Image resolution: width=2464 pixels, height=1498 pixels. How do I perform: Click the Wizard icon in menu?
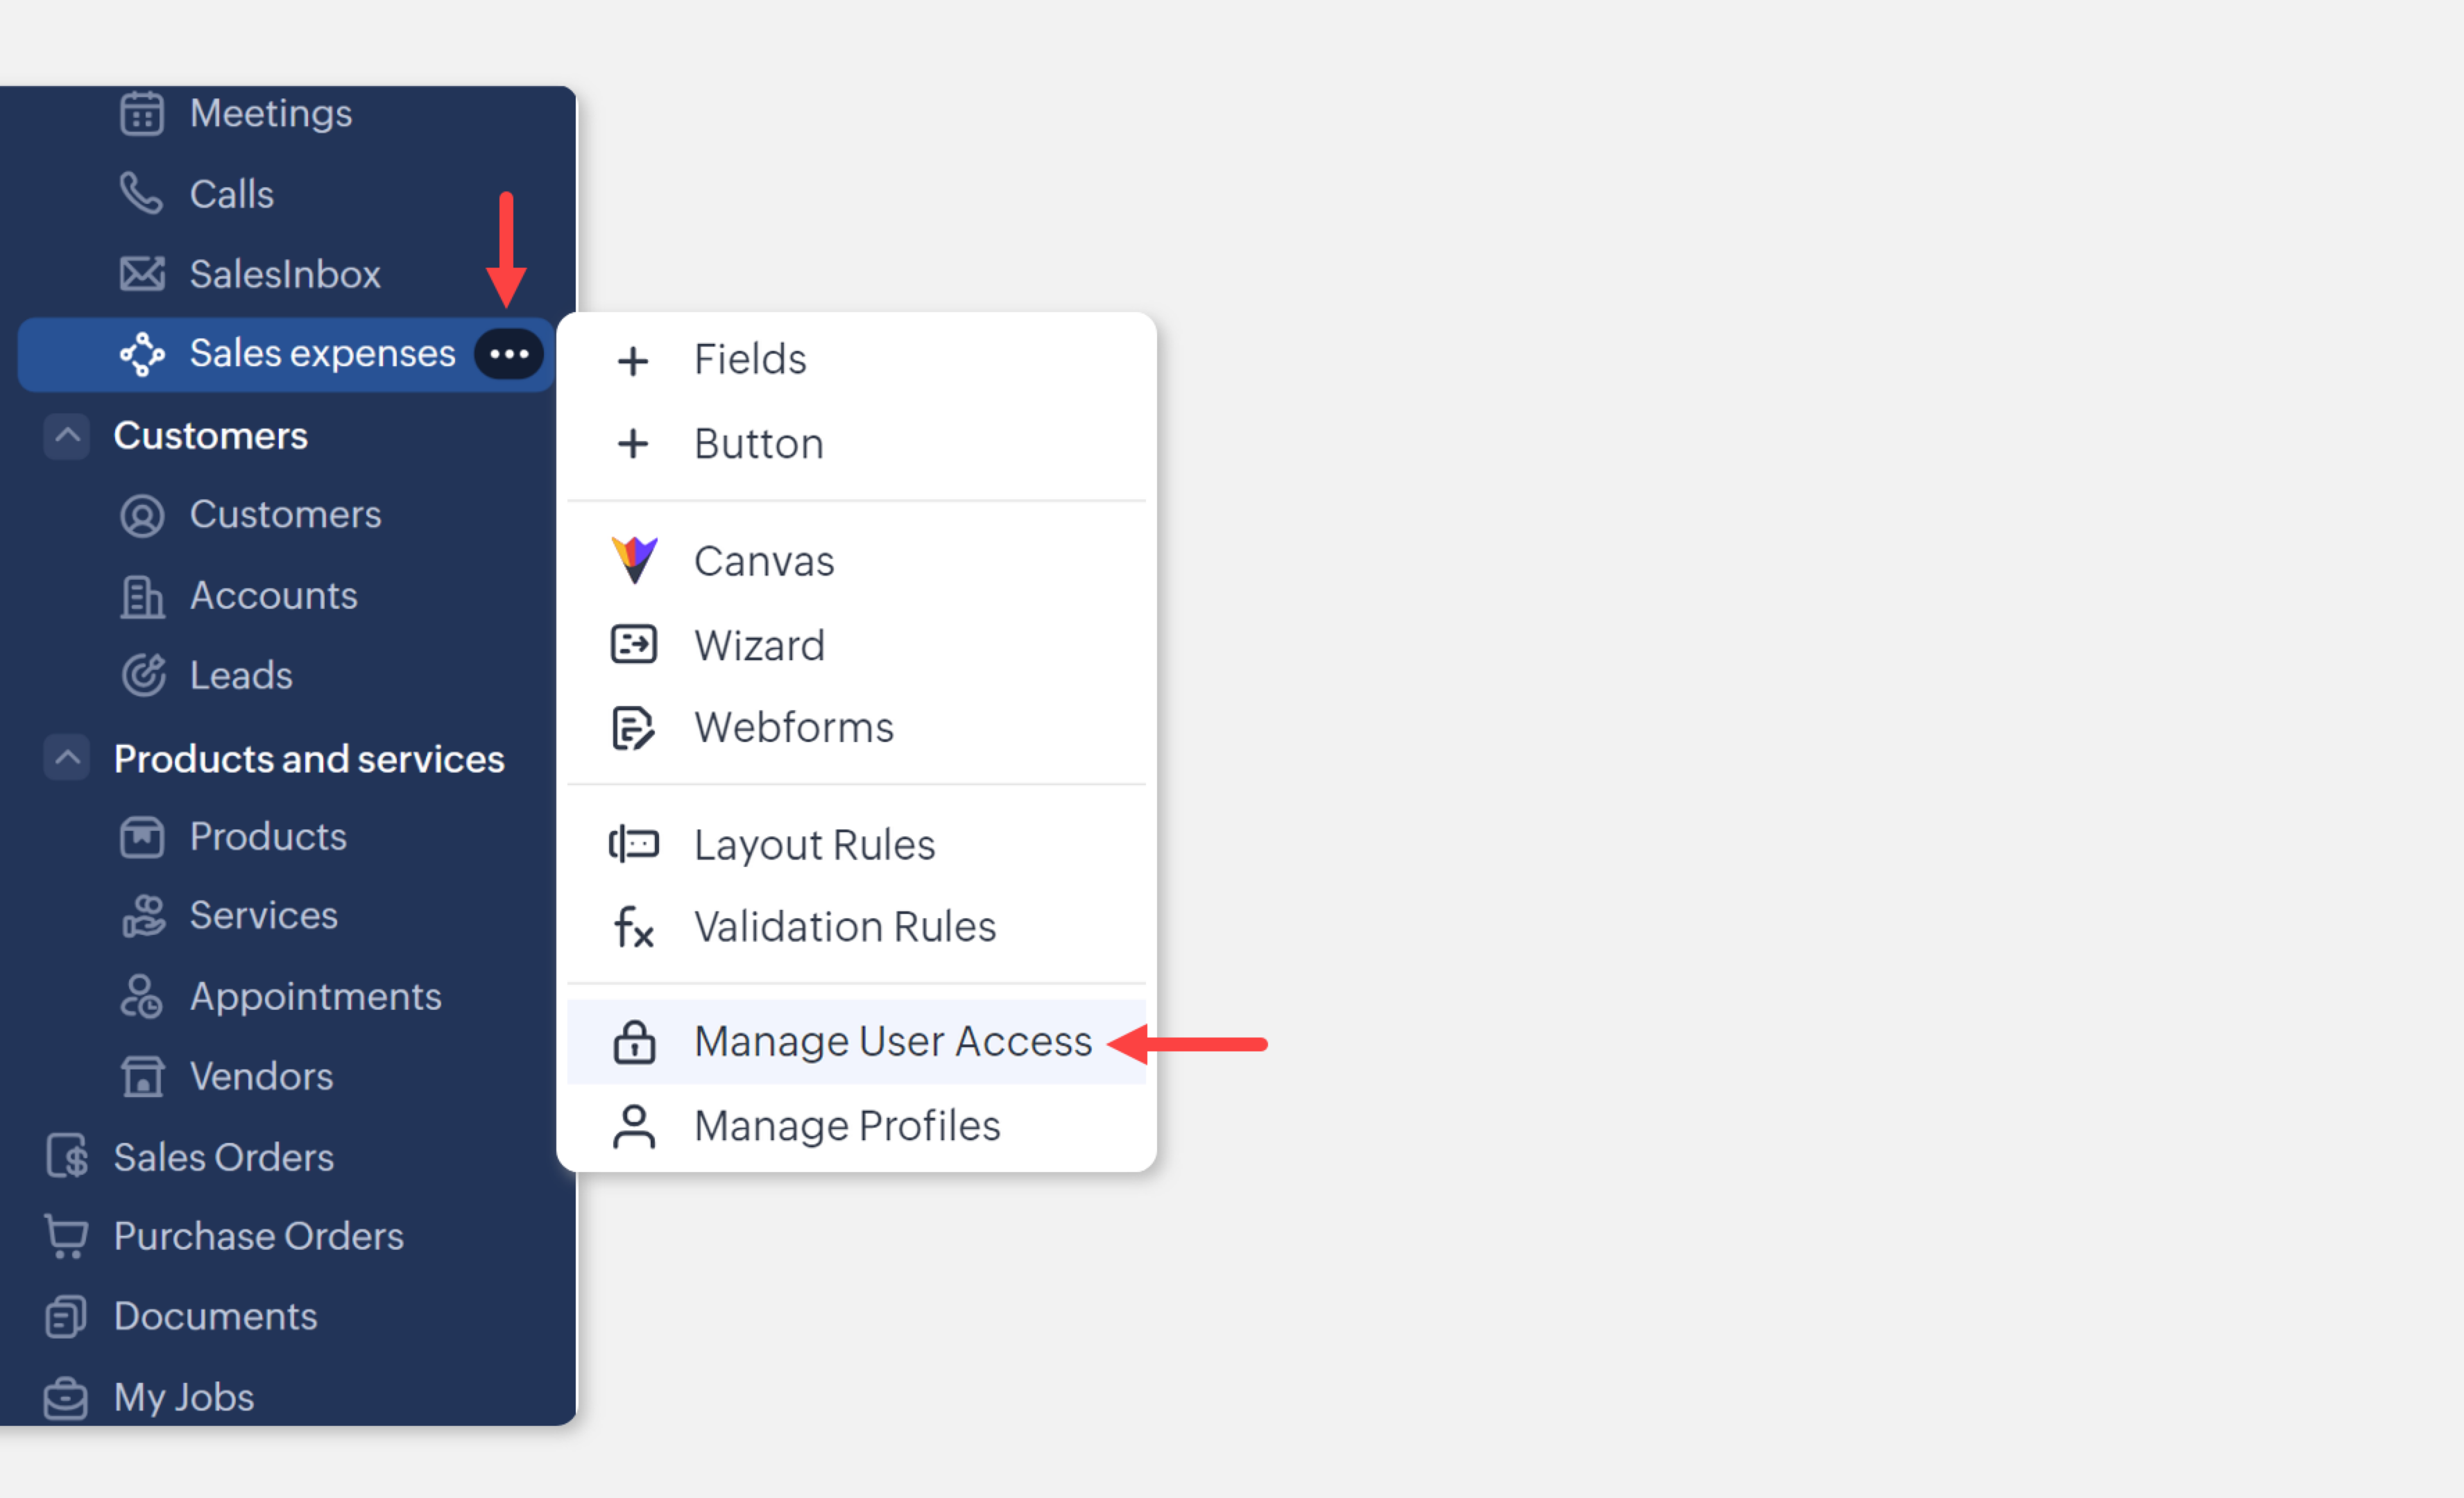[x=634, y=644]
